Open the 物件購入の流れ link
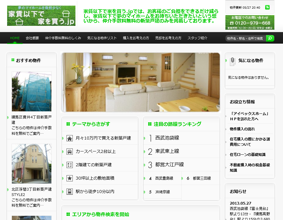 (242, 129)
